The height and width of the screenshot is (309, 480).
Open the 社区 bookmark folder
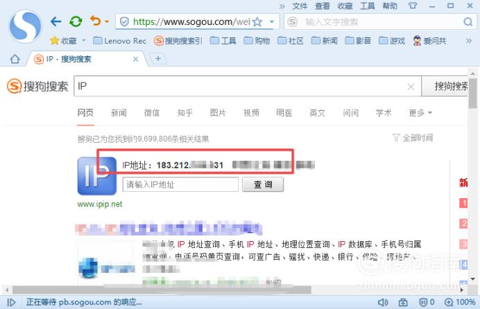click(x=291, y=41)
